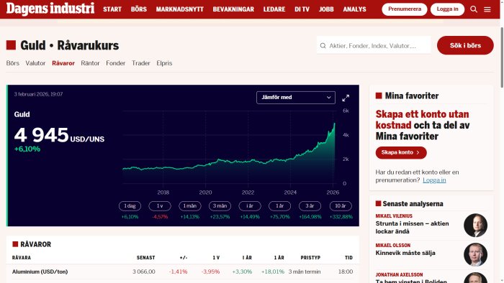
Task: Sort table by PRISTYP column
Action: tap(310, 258)
